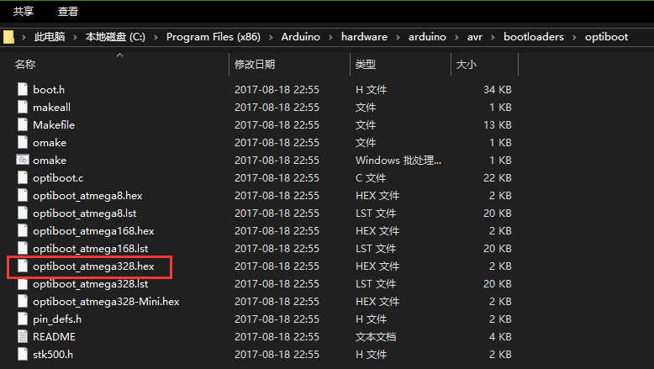The height and width of the screenshot is (369, 654).
Task: Select file name Makefile
Action: [54, 124]
